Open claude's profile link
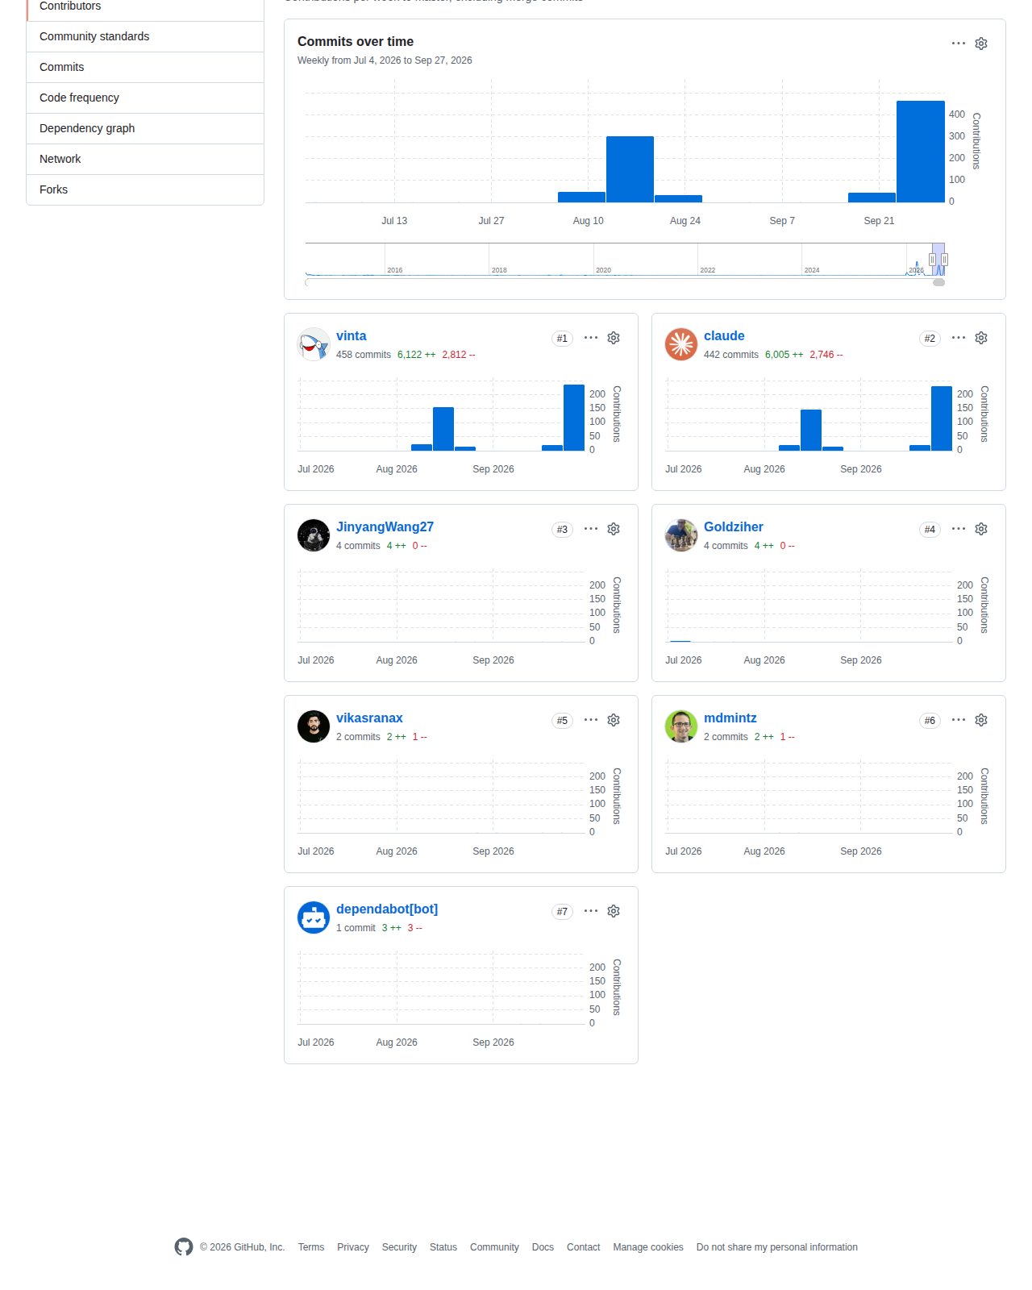The height and width of the screenshot is (1290, 1032). [x=724, y=336]
